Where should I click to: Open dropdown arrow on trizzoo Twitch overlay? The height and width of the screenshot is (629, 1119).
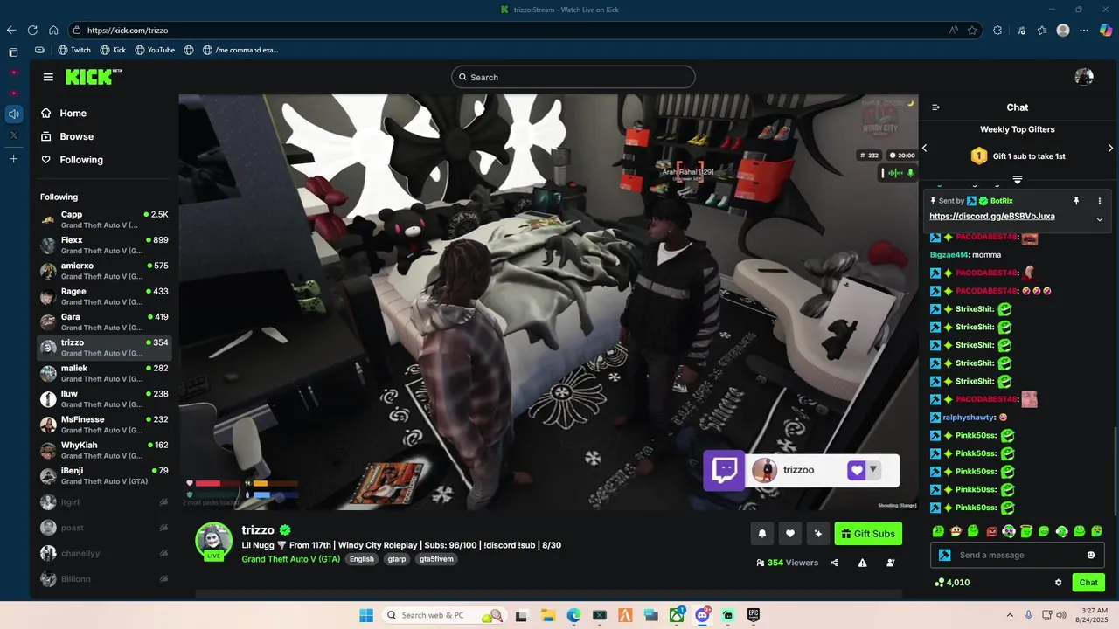point(872,469)
